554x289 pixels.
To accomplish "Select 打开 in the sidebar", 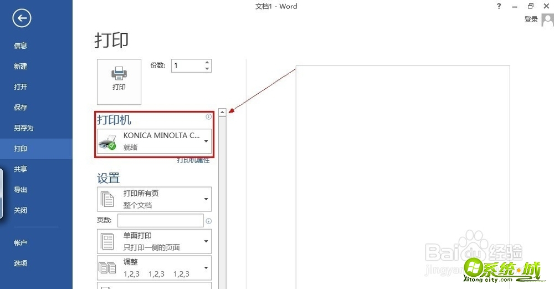I will (x=20, y=87).
